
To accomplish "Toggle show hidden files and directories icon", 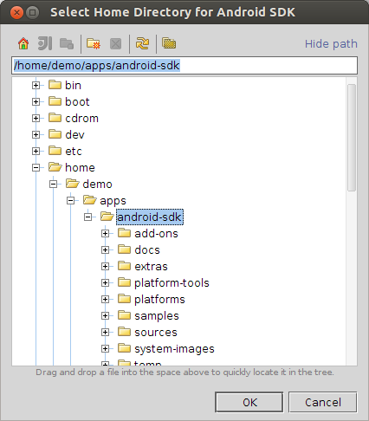I will click(x=169, y=43).
